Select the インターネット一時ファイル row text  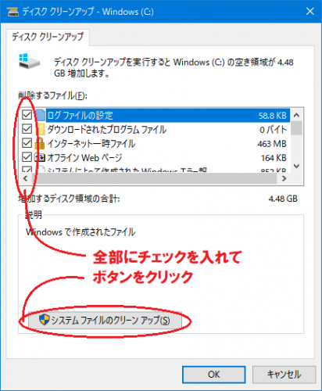pos(91,143)
